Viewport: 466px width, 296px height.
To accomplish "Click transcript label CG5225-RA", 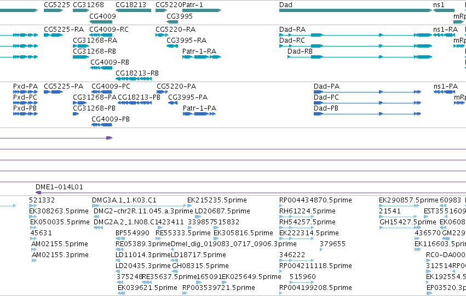I will click(64, 30).
